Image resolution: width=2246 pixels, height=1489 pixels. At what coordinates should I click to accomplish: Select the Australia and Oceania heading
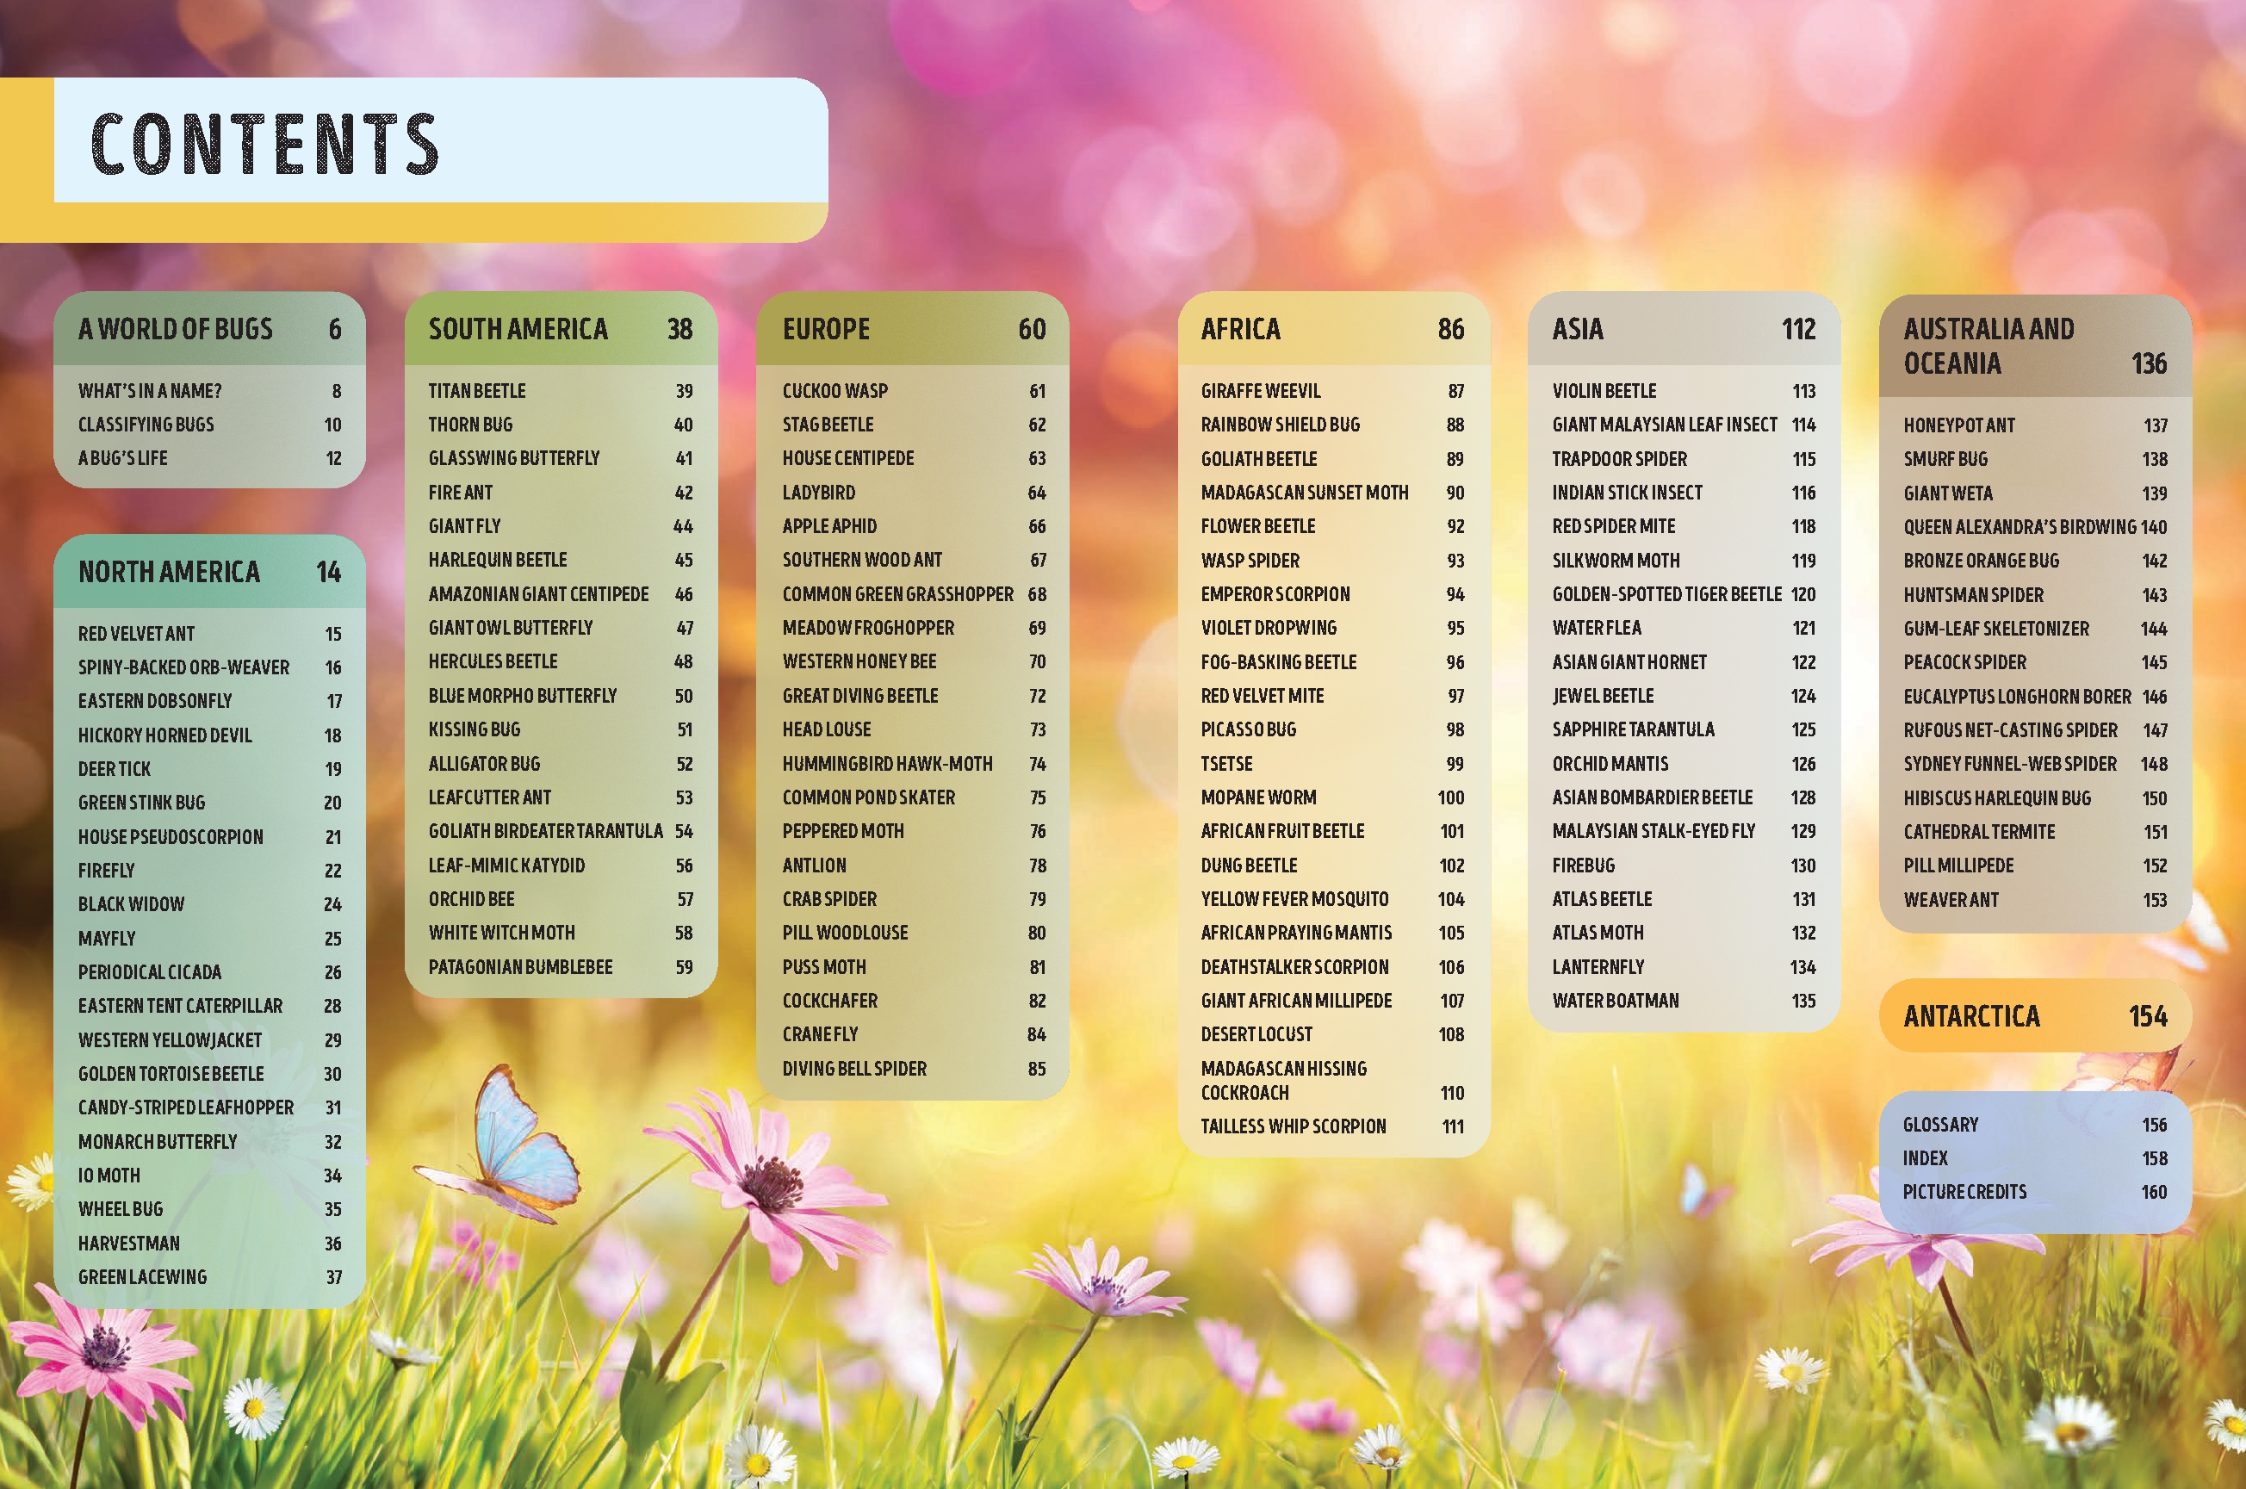pos(1988,345)
